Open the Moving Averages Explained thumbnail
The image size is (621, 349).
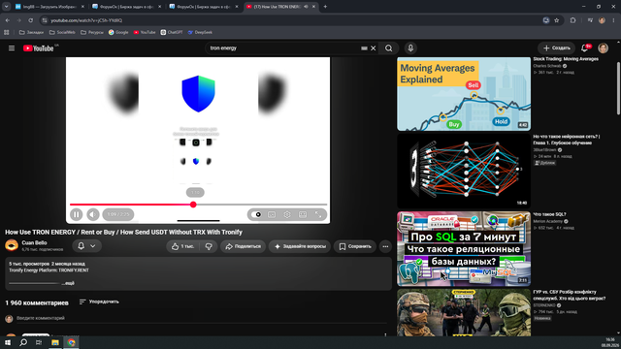pyautogui.click(x=464, y=94)
